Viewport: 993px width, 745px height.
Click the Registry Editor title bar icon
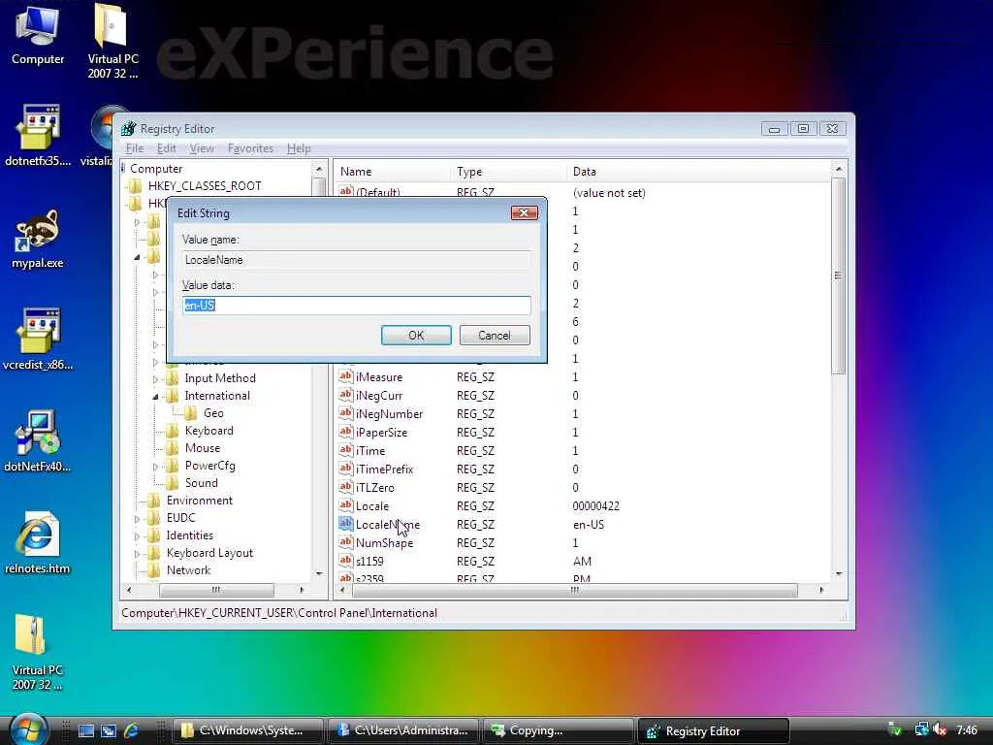click(x=129, y=129)
